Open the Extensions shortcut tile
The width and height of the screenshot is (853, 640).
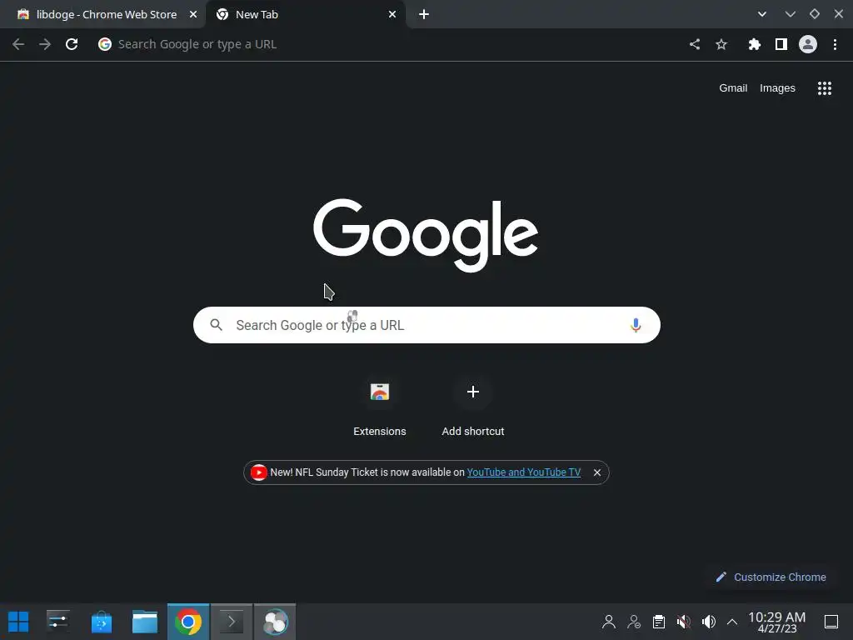tap(380, 406)
